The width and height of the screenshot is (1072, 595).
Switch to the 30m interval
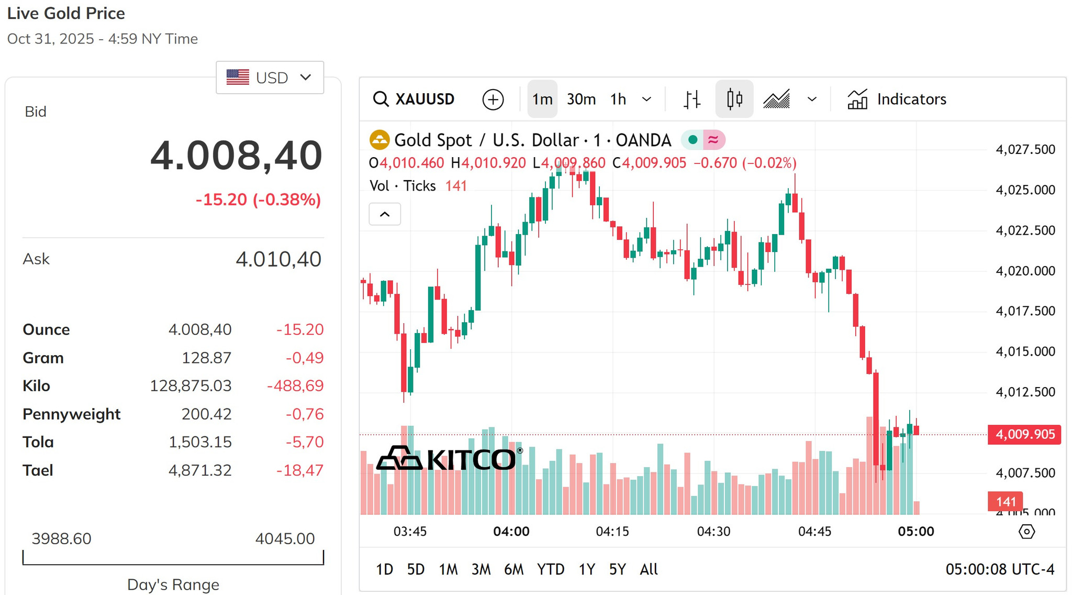click(581, 99)
